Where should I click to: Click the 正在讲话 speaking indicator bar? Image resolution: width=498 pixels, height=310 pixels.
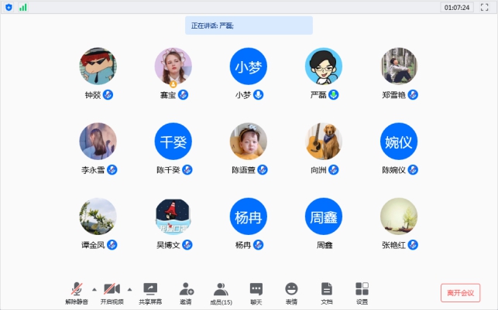(x=249, y=26)
